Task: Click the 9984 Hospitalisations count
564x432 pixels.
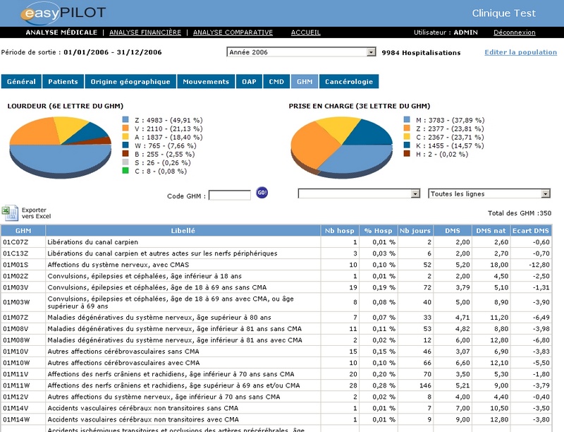Action: (421, 52)
